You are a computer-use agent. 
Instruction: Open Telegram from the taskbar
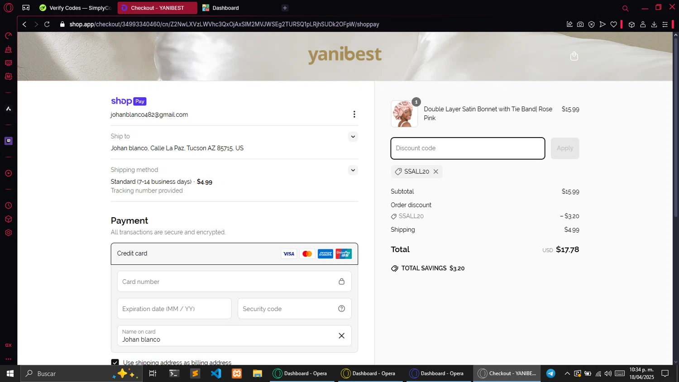click(x=550, y=373)
